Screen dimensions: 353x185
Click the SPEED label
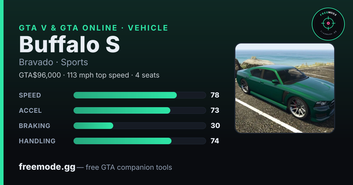30,95
